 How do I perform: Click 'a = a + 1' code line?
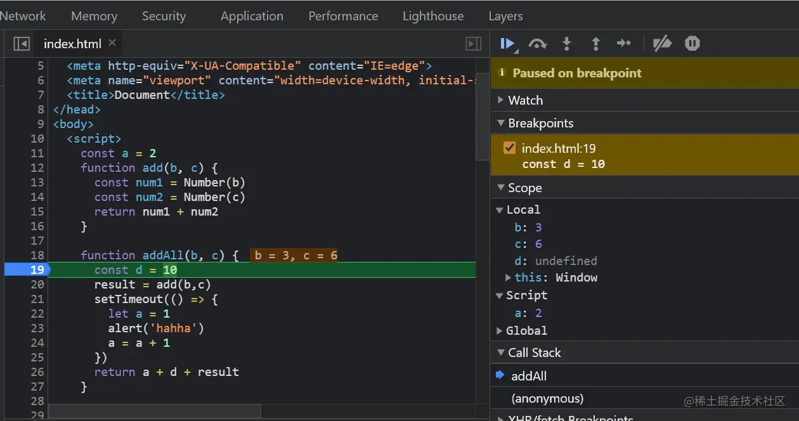(x=139, y=342)
